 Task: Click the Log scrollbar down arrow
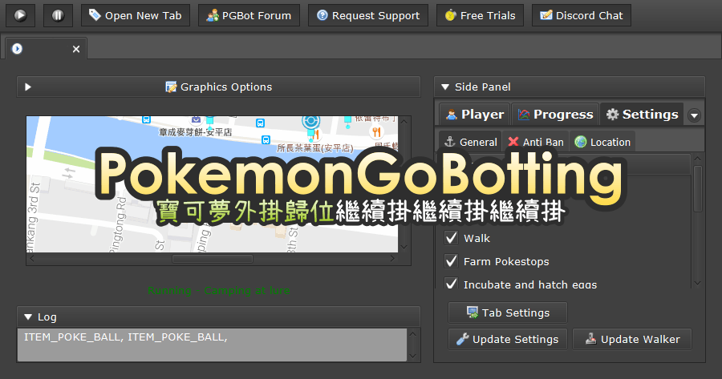pos(413,356)
